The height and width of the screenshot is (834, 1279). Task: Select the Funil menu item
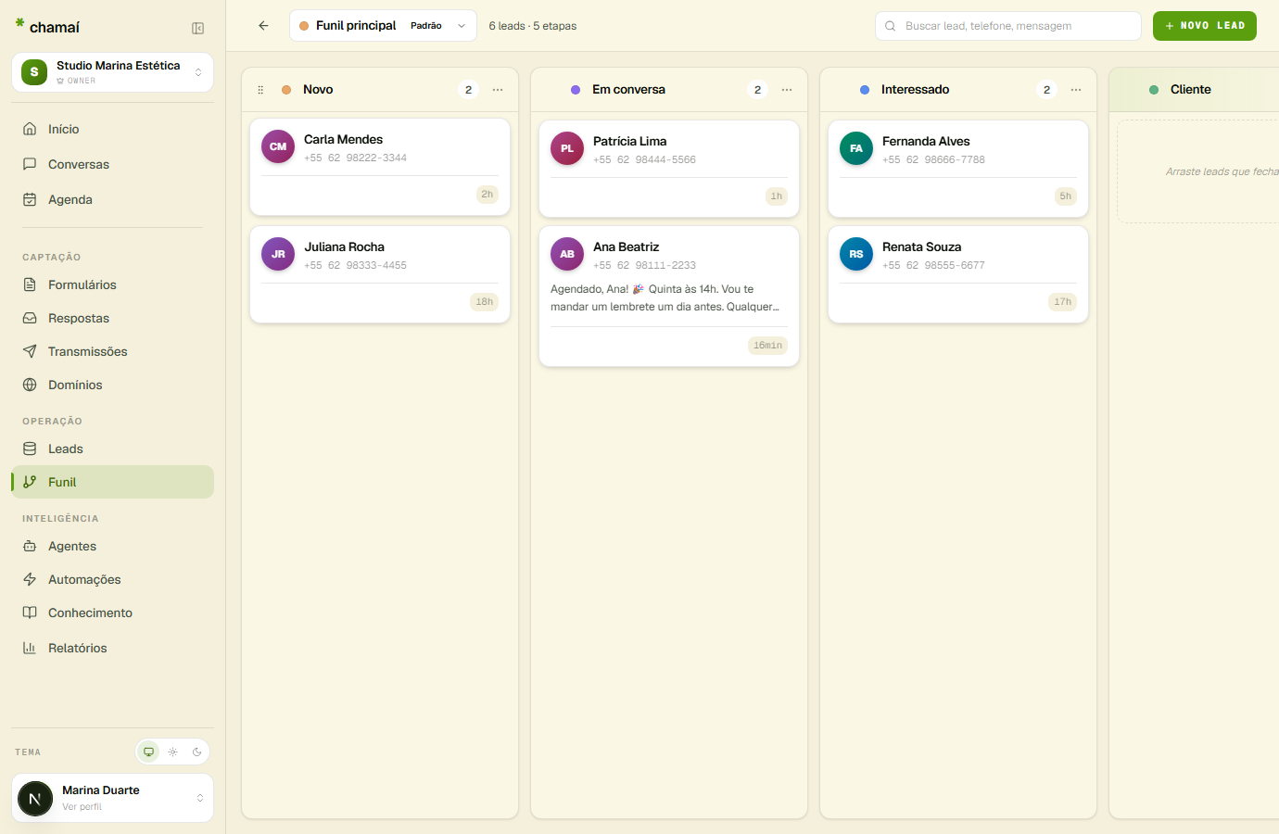113,482
